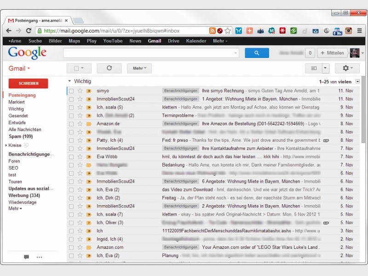Viewport: 368px width, 276px height.
Task: Open Maps from the Google bar
Action: tap(75, 41)
